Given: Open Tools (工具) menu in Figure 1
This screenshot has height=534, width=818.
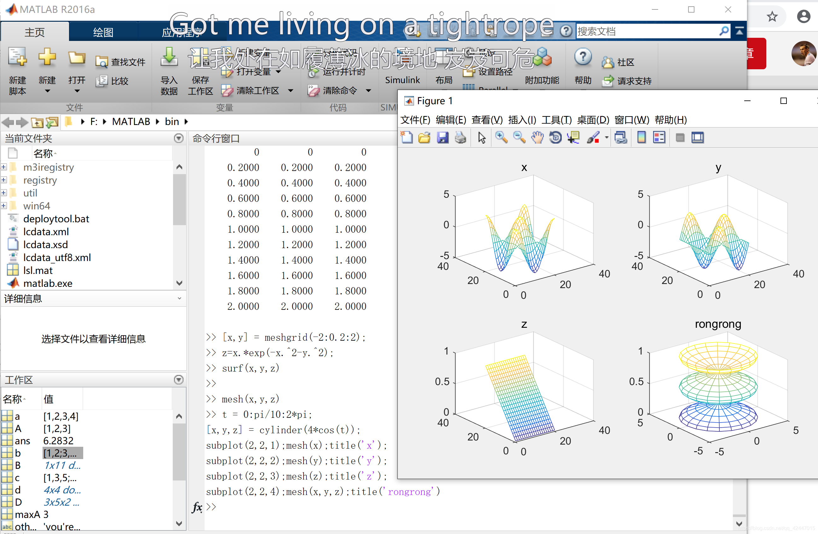Looking at the screenshot, I should [556, 120].
